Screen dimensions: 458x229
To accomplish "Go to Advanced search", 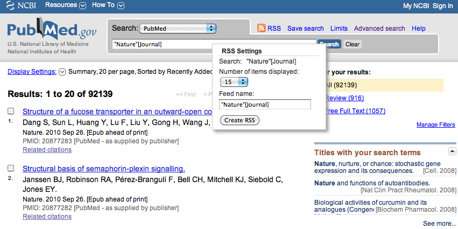I will [x=379, y=29].
